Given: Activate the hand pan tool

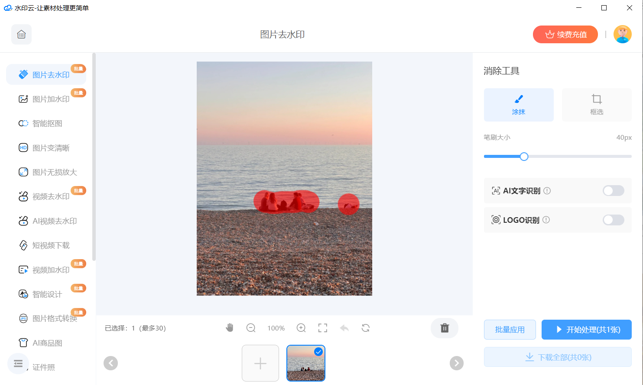Looking at the screenshot, I should pyautogui.click(x=230, y=328).
